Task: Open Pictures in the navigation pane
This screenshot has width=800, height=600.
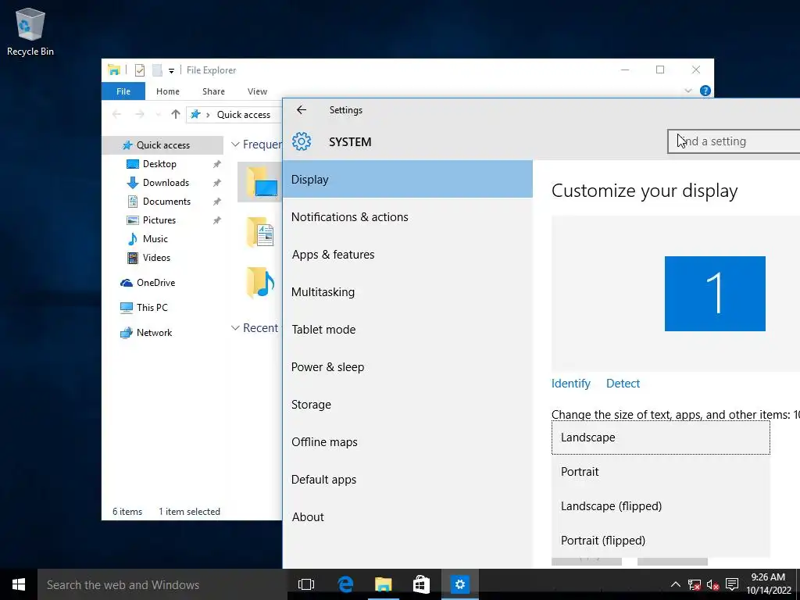Action: (x=159, y=220)
